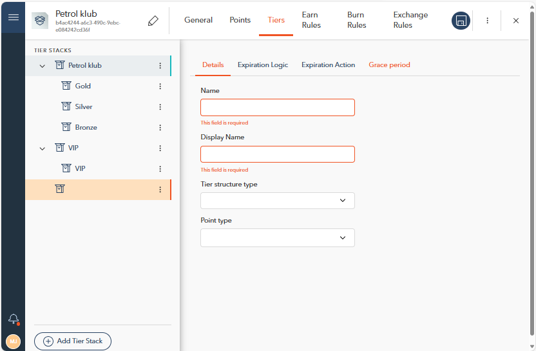The image size is (536, 351).
Task: Select the Bronze tier row
Action: 98,127
